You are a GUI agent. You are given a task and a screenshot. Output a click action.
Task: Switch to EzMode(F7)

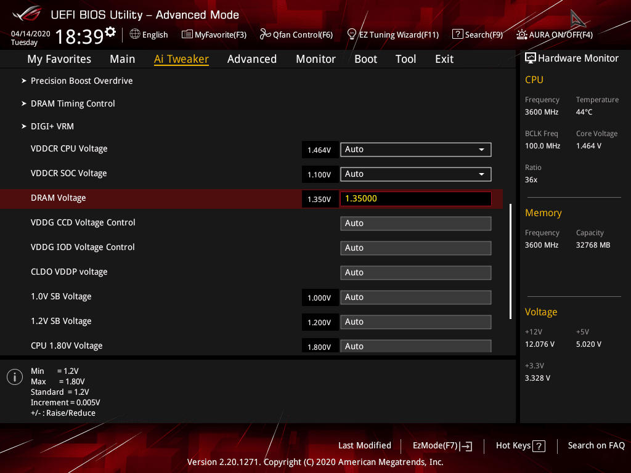[x=435, y=446]
